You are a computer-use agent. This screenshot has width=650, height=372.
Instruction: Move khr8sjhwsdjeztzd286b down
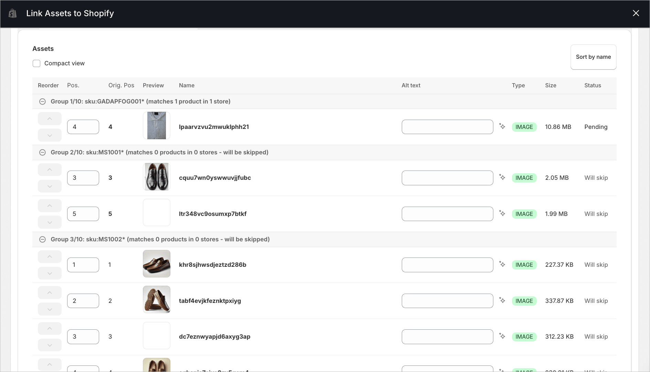50,273
